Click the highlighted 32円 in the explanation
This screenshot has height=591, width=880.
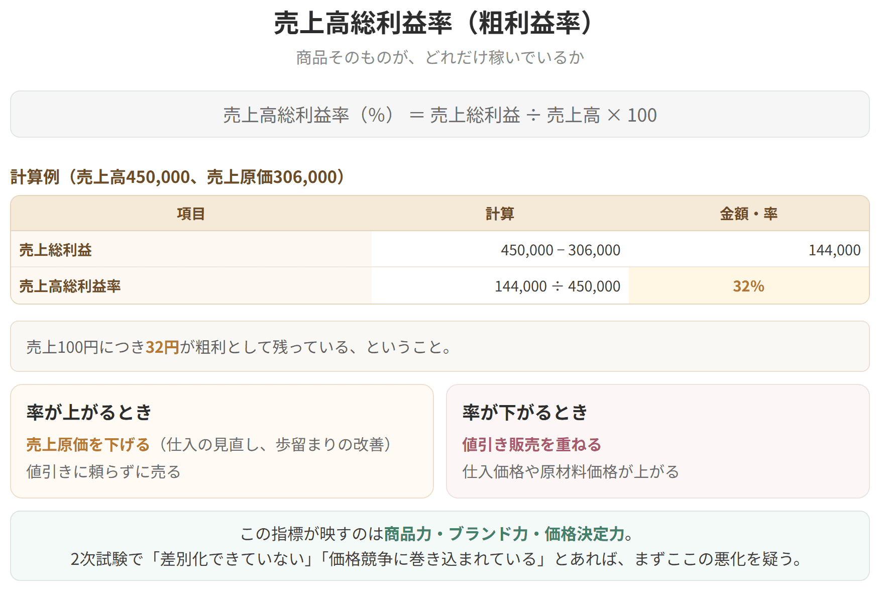[x=162, y=347]
